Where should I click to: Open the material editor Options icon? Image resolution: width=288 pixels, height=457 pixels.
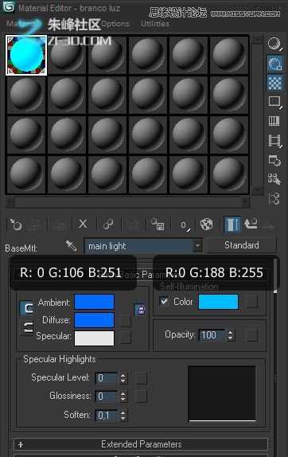(274, 160)
